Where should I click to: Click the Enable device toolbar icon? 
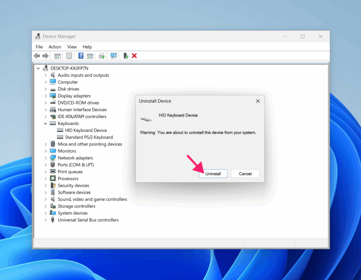(x=126, y=56)
